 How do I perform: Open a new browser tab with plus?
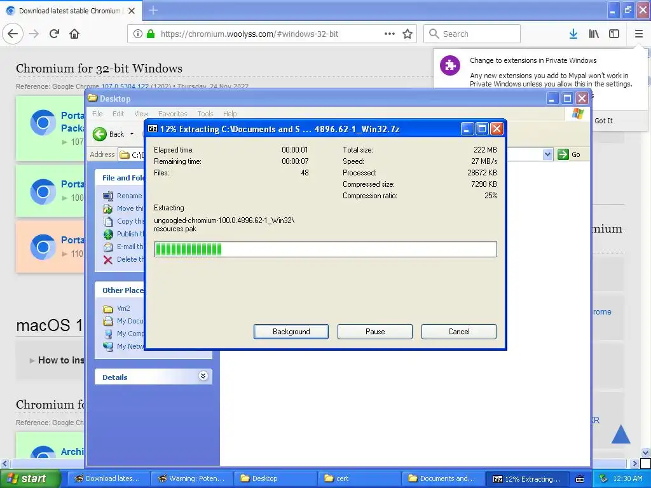pyautogui.click(x=153, y=10)
